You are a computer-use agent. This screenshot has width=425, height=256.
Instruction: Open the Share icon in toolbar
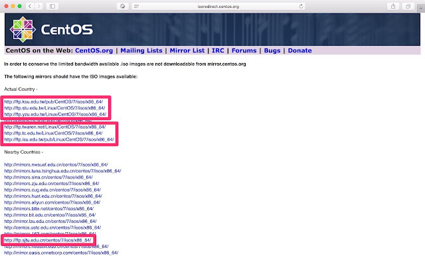pyautogui.click(x=393, y=6)
